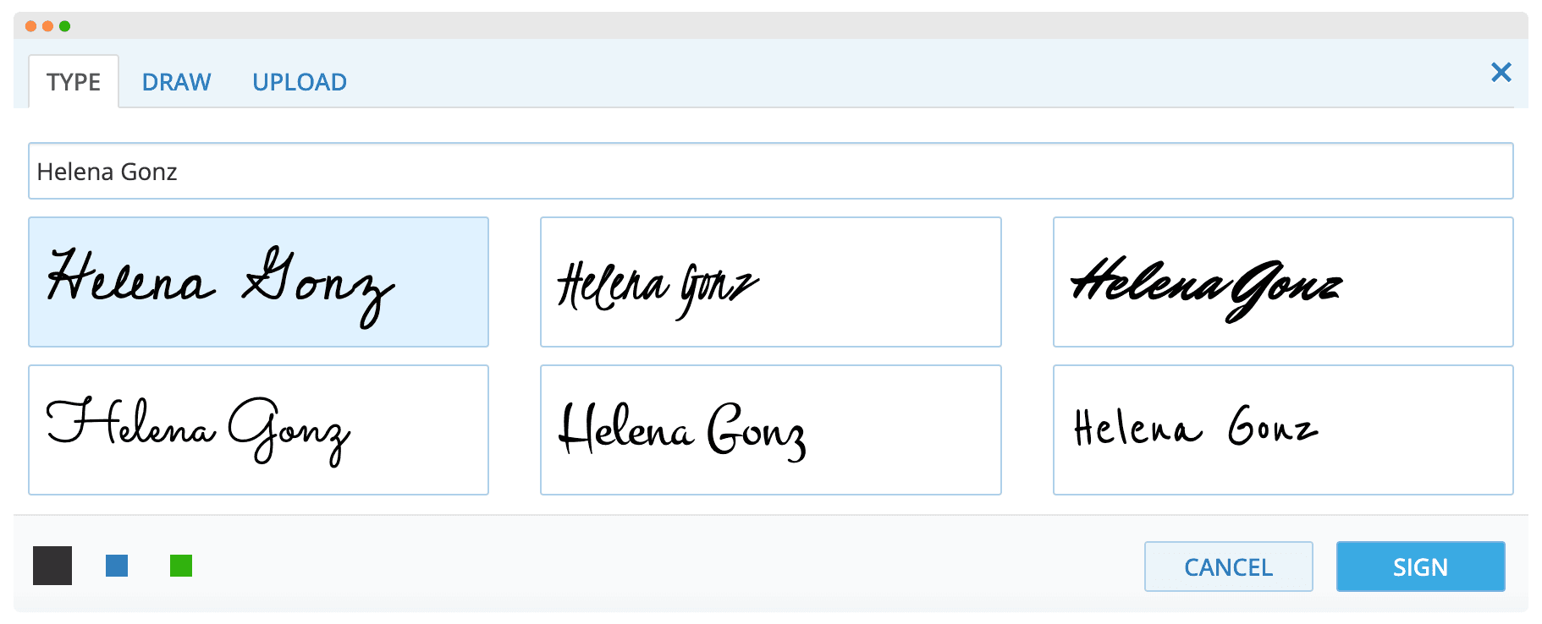
Task: Click the name text reading Helena Gonz
Action: 107,171
